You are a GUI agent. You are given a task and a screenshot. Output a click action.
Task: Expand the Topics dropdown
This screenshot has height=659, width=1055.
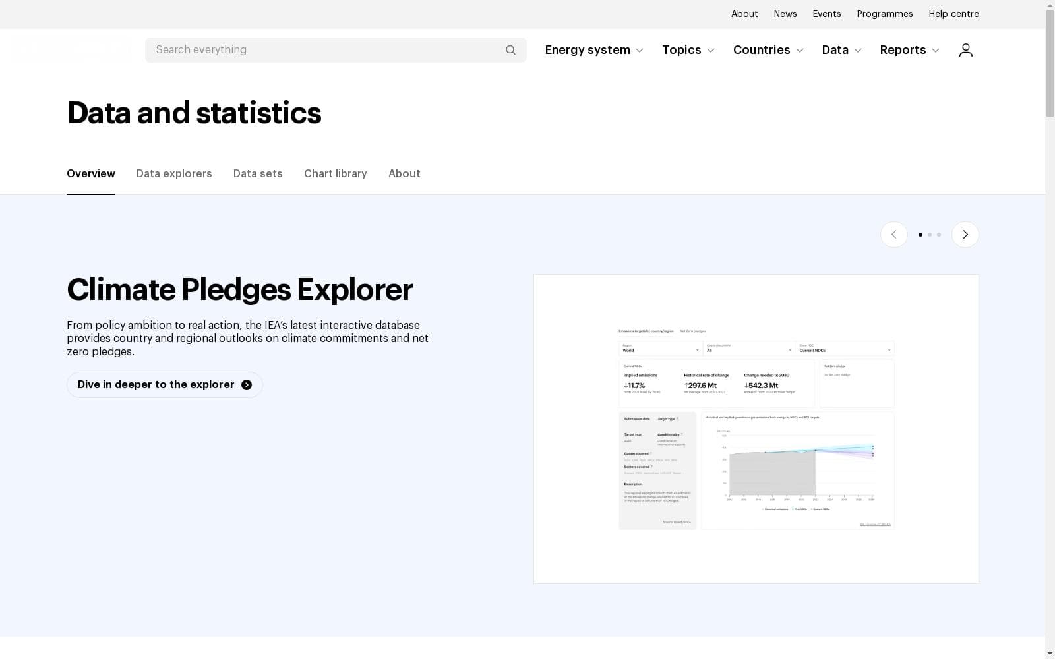click(688, 50)
